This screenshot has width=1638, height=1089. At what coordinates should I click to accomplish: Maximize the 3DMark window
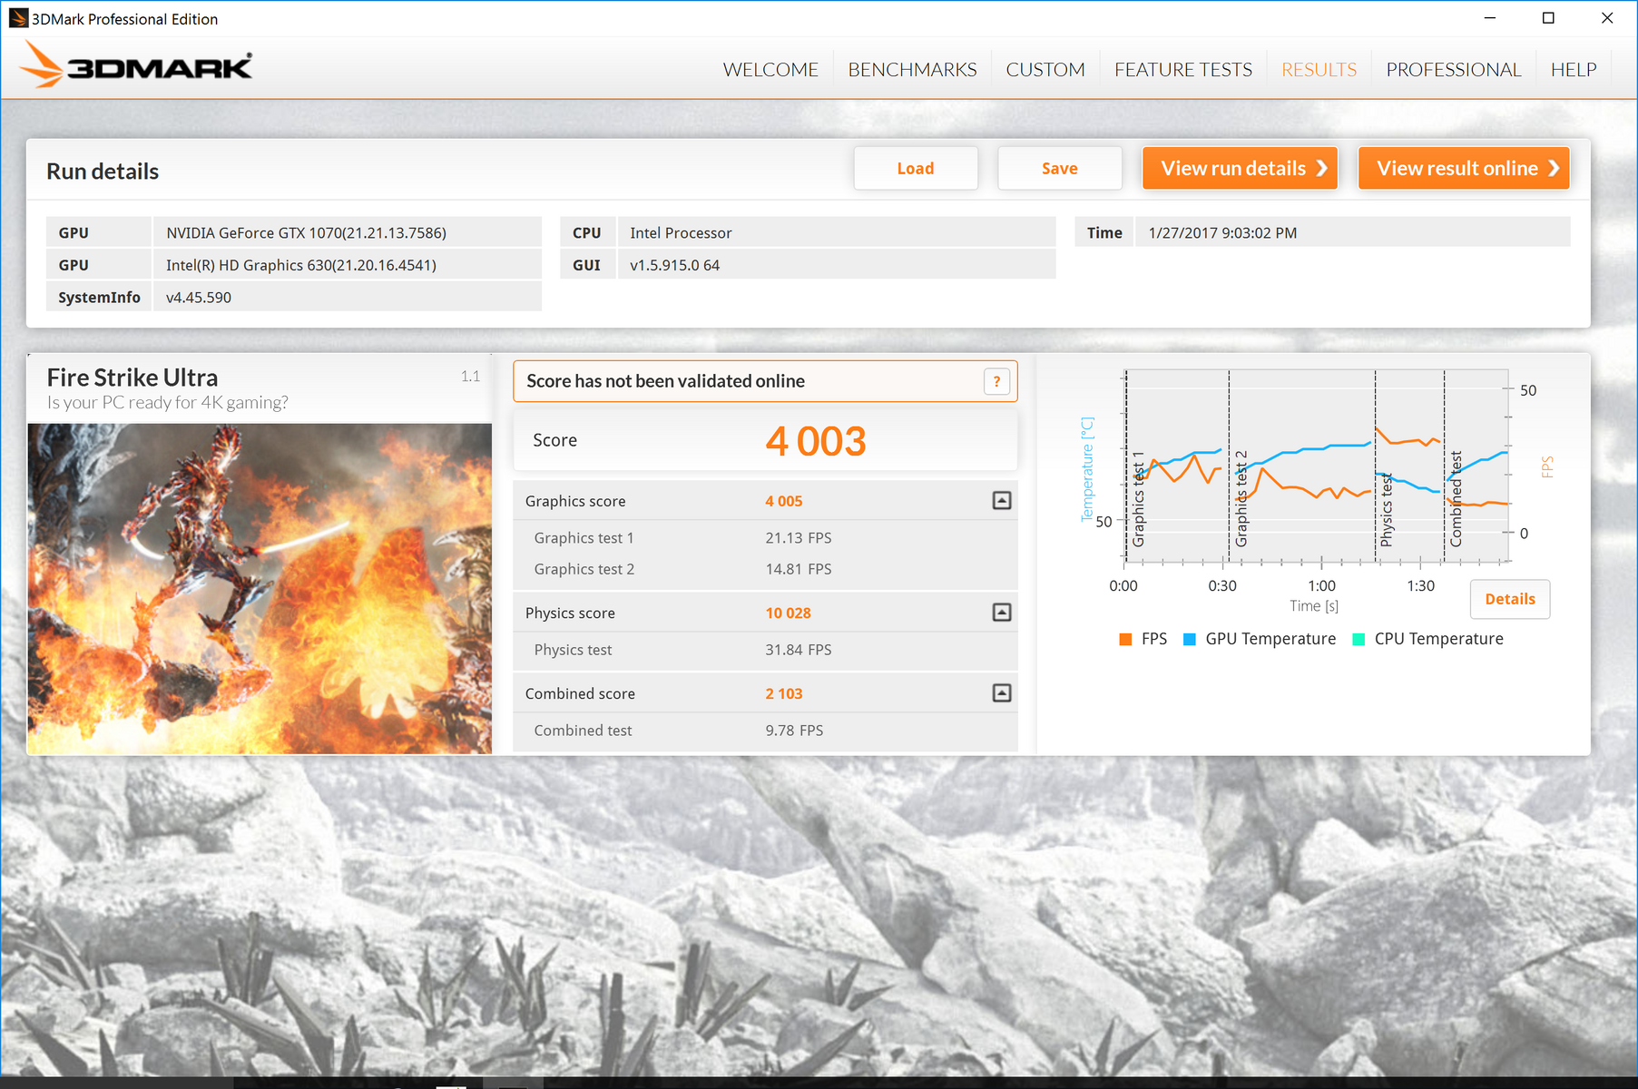point(1548,18)
